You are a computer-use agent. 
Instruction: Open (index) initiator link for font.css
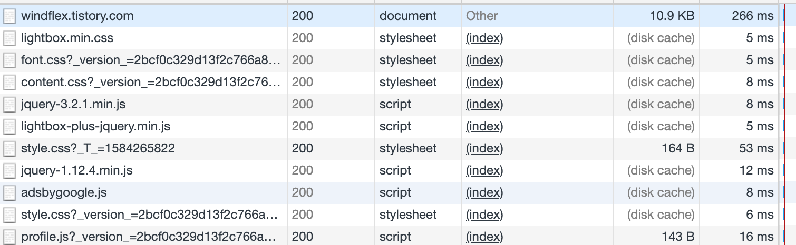pyautogui.click(x=484, y=60)
